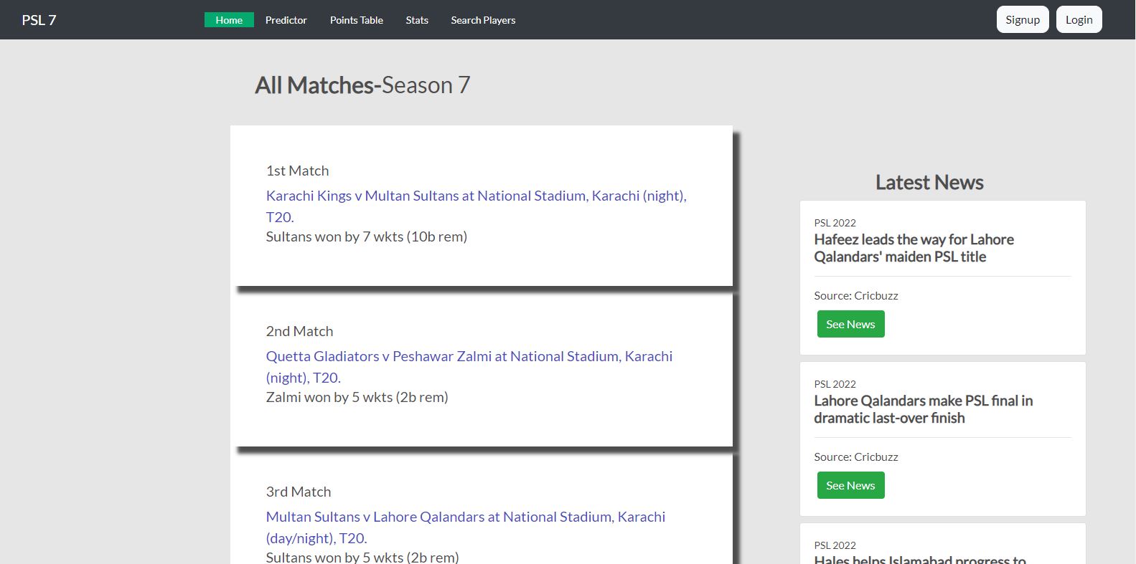Open the Stats page
The image size is (1136, 564).
(417, 20)
